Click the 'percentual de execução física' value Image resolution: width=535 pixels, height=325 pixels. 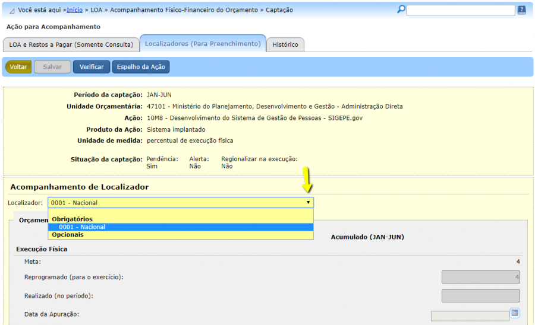point(190,141)
